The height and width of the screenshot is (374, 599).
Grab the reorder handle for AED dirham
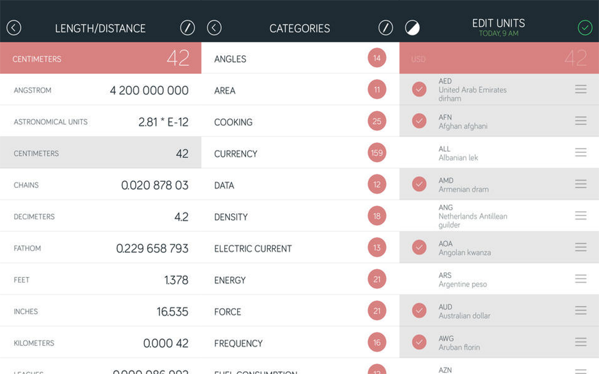tap(581, 89)
